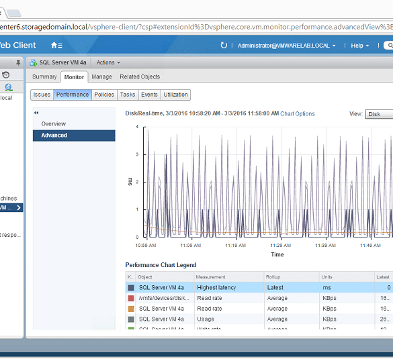Open the Help dropdown

[x=360, y=46]
